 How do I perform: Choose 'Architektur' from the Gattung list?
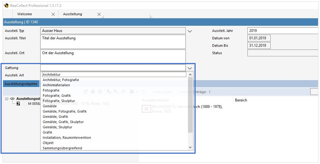click(x=51, y=75)
